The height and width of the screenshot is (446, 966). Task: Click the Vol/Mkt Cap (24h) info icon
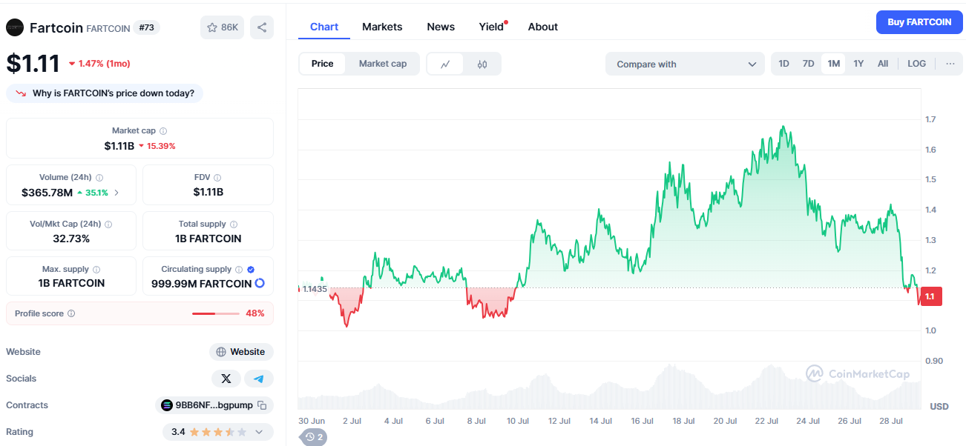pos(108,224)
